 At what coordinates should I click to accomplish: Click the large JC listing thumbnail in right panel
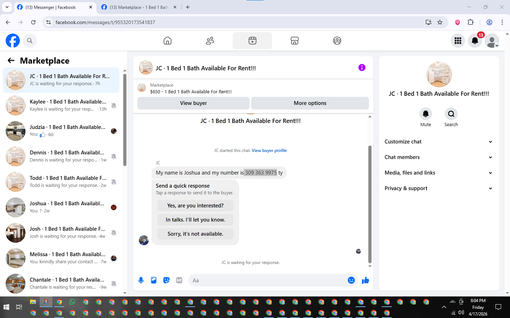pos(439,75)
